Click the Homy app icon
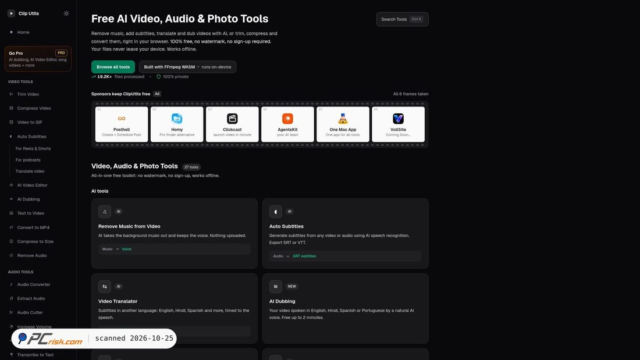Viewport: 640px width, 360px height. 177,119
